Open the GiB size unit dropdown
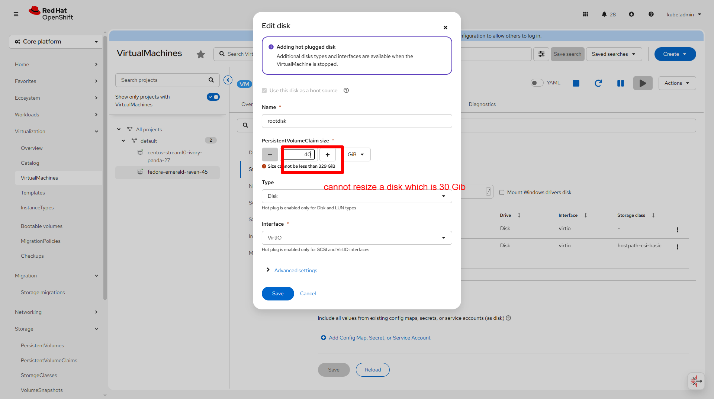The image size is (714, 399). 356,155
